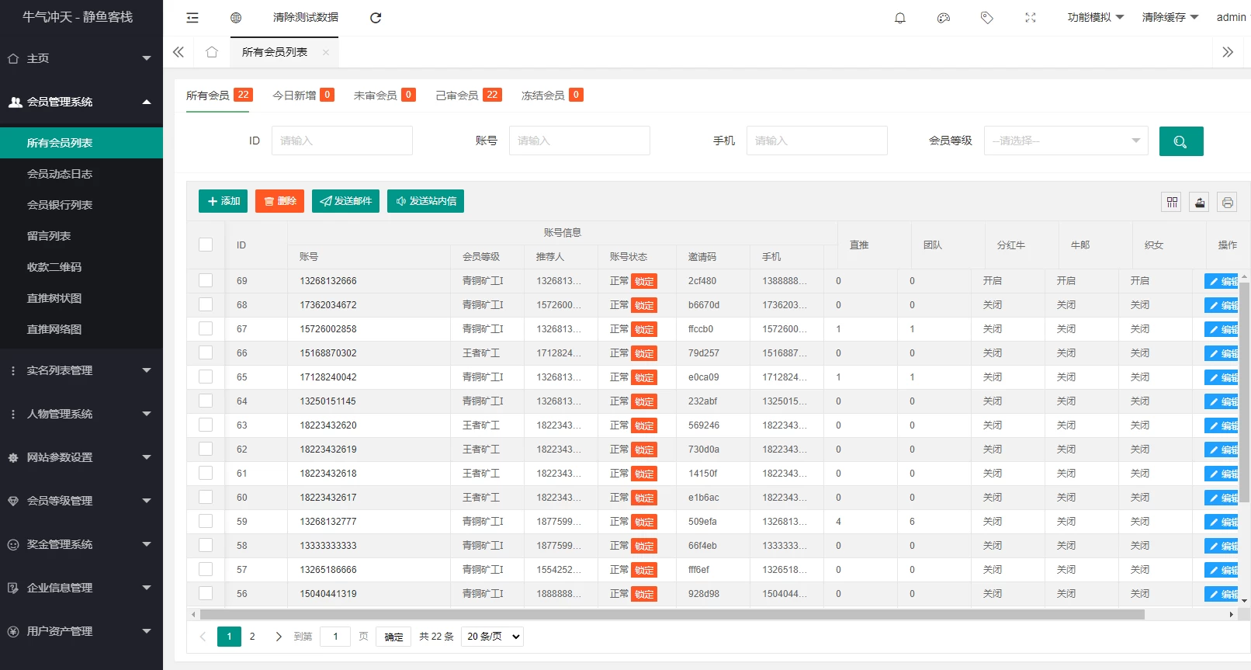
Task: Open the globe website icon
Action: [236, 18]
